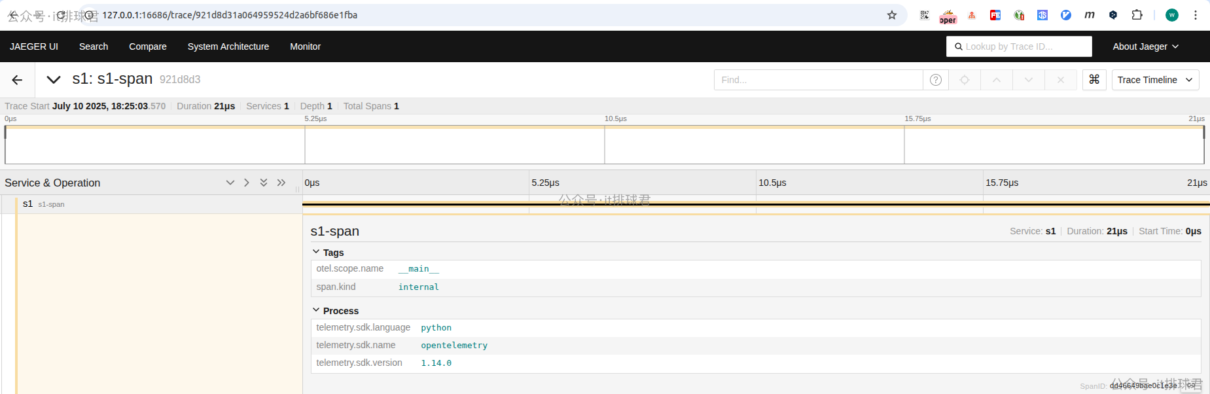Open the orange sitemap extension icon
The height and width of the screenshot is (394, 1210).
(x=972, y=15)
